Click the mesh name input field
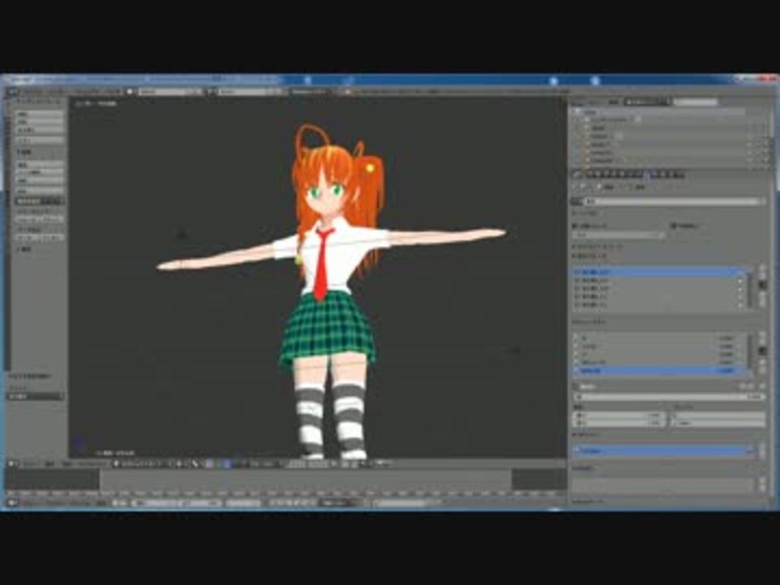Image resolution: width=780 pixels, height=585 pixels. click(x=670, y=201)
